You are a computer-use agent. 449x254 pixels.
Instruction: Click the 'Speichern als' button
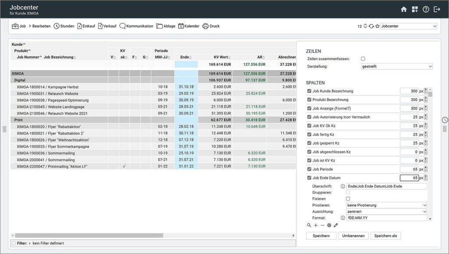(x=385, y=236)
